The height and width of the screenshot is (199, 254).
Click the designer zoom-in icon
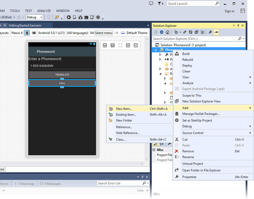click(x=128, y=45)
